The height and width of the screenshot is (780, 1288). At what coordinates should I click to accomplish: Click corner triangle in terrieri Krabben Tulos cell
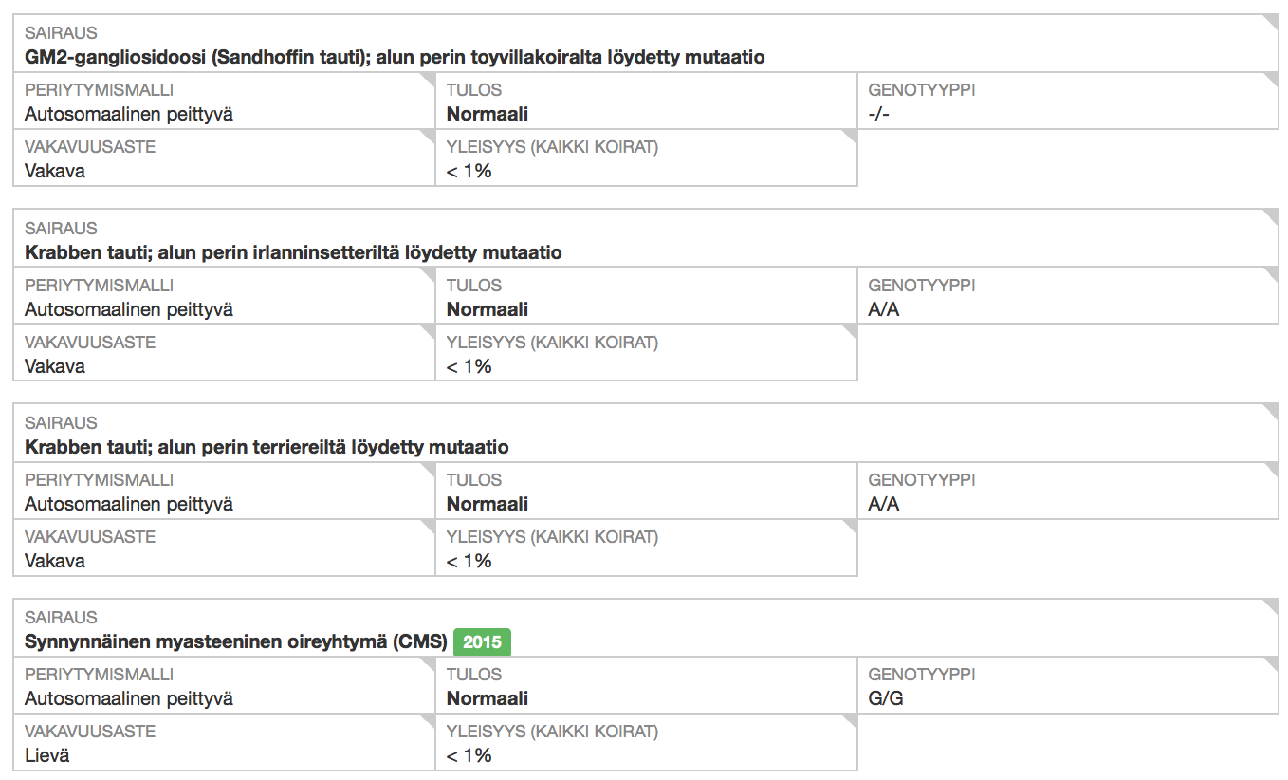tap(851, 468)
